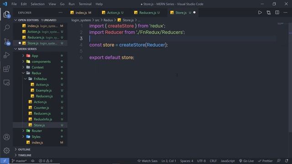Select the Store.js editor tab
The width and height of the screenshot is (292, 164).
(x=181, y=12)
